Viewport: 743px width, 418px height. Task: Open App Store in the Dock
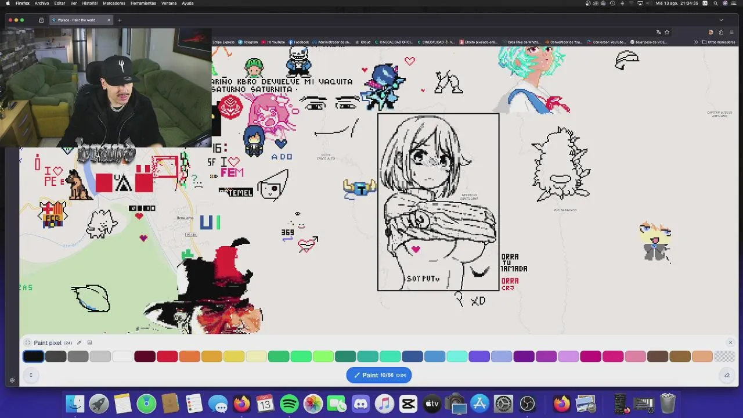[x=479, y=403]
